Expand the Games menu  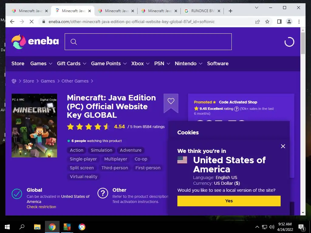click(x=41, y=64)
